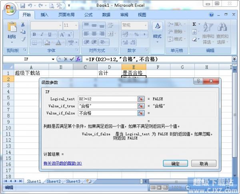The width and height of the screenshot is (240, 194).
Task: Select the Sheet2 worksheet tab
Action: tap(54, 182)
